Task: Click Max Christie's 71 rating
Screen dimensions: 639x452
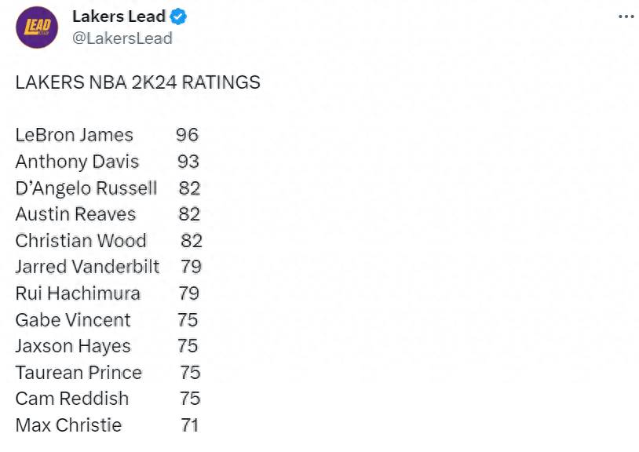Action: point(189,425)
